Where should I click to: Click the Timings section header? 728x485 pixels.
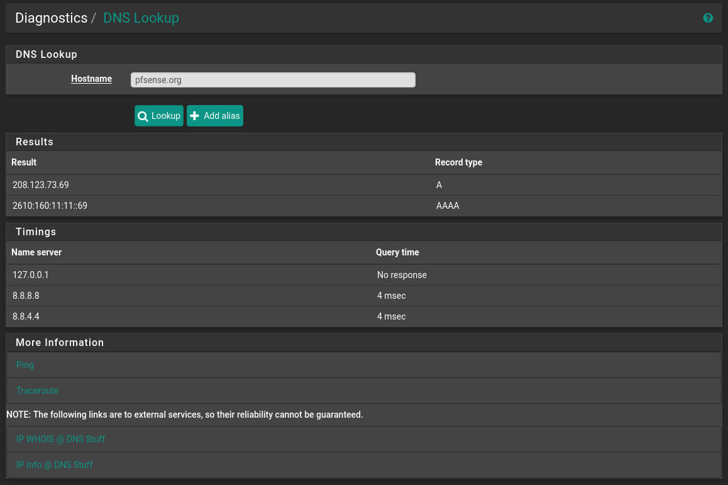tap(36, 231)
